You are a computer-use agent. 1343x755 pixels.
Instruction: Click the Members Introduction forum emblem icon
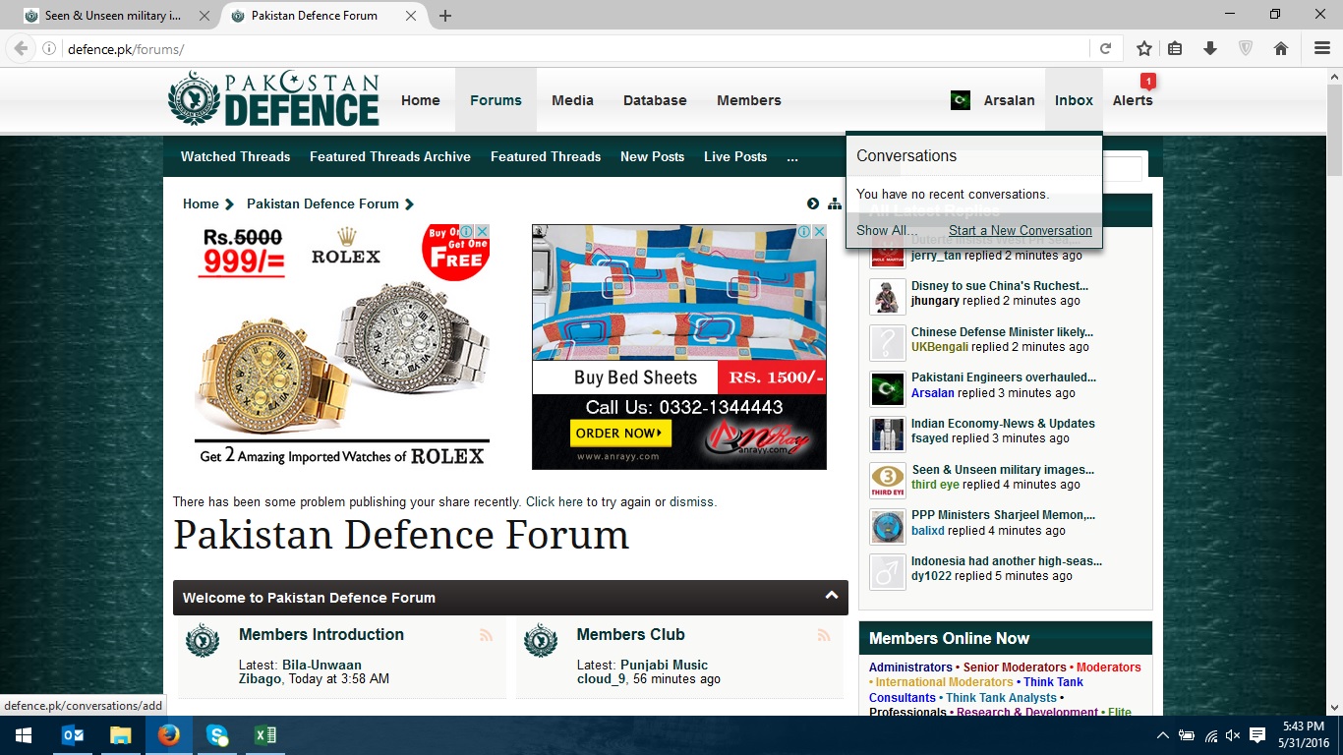(x=203, y=641)
